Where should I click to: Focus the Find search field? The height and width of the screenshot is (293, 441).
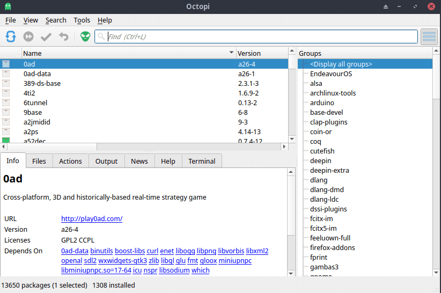[x=256, y=36]
